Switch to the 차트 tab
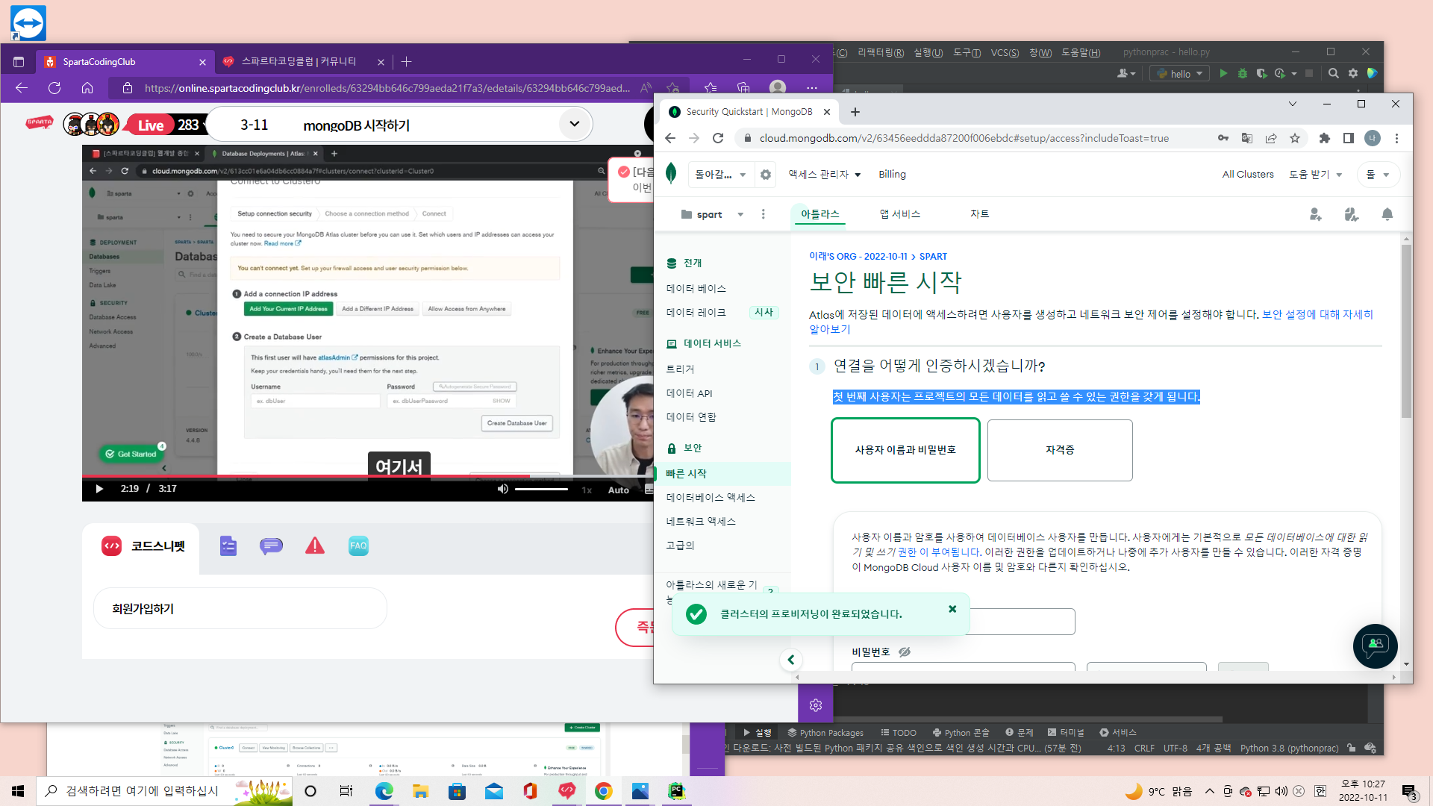Image resolution: width=1433 pixels, height=806 pixels. pos(979,214)
